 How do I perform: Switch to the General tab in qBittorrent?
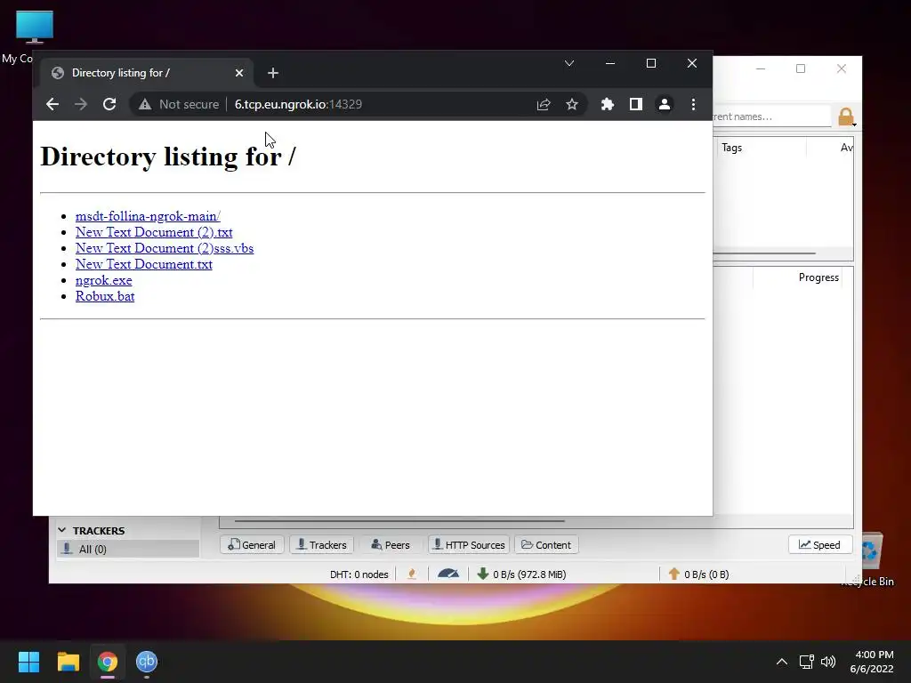252,545
